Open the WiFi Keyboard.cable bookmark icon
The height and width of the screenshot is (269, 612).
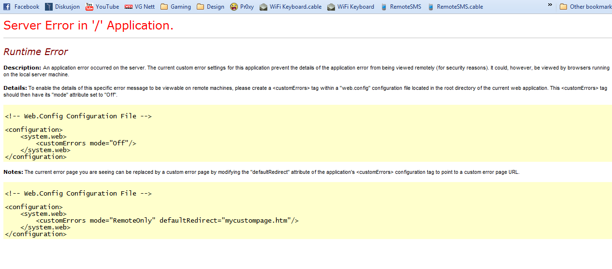[x=263, y=7]
